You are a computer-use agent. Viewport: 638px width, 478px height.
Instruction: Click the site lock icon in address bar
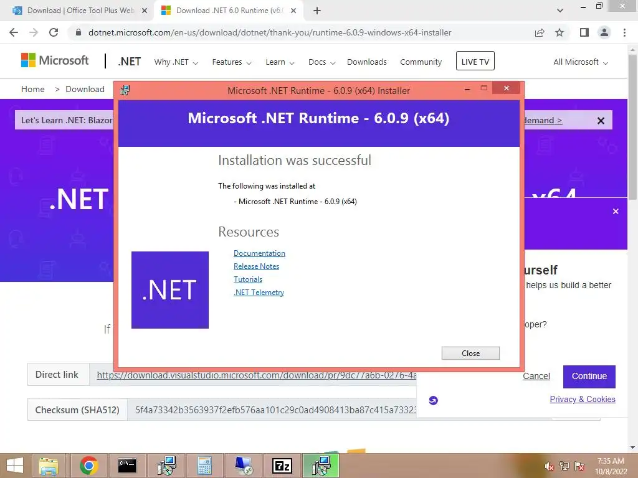(x=79, y=32)
